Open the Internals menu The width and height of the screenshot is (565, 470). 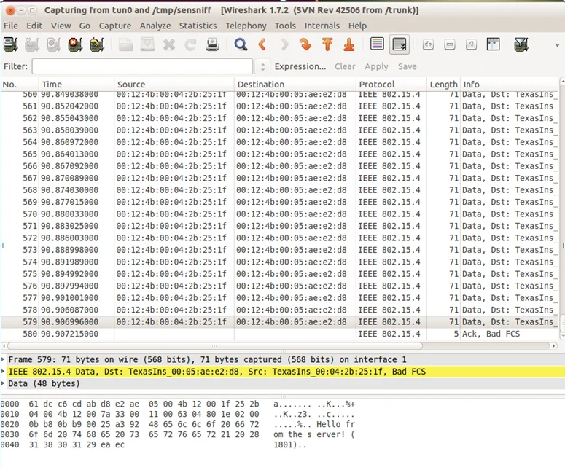[x=322, y=26]
